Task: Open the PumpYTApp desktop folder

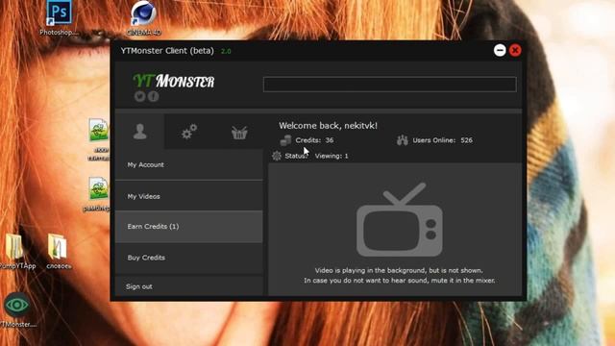Action: click(x=16, y=252)
